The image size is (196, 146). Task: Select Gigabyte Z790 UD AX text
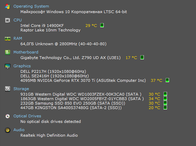pyautogui.click(x=71, y=58)
